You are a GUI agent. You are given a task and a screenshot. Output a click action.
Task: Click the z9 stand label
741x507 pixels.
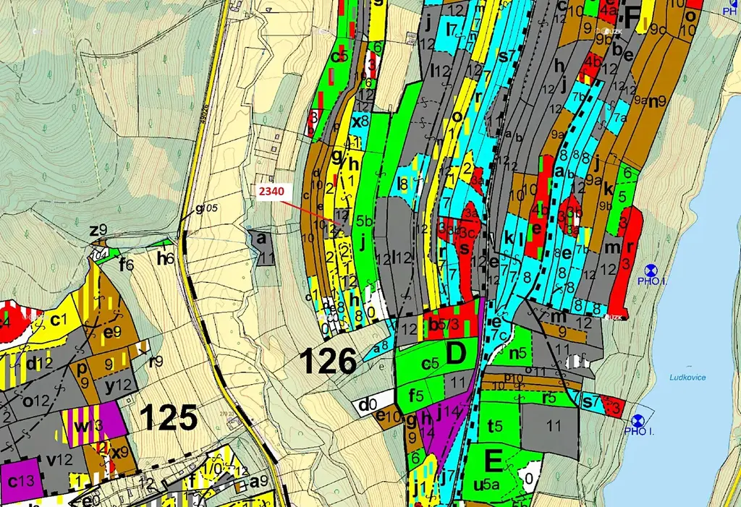(99, 231)
